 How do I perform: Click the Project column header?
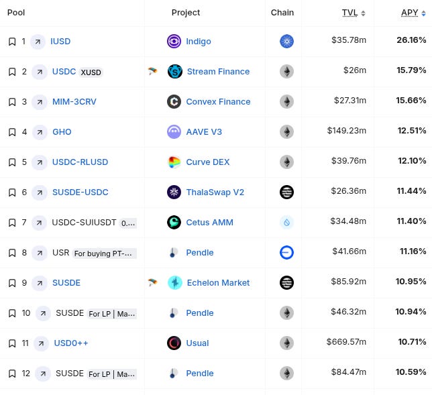coord(186,13)
